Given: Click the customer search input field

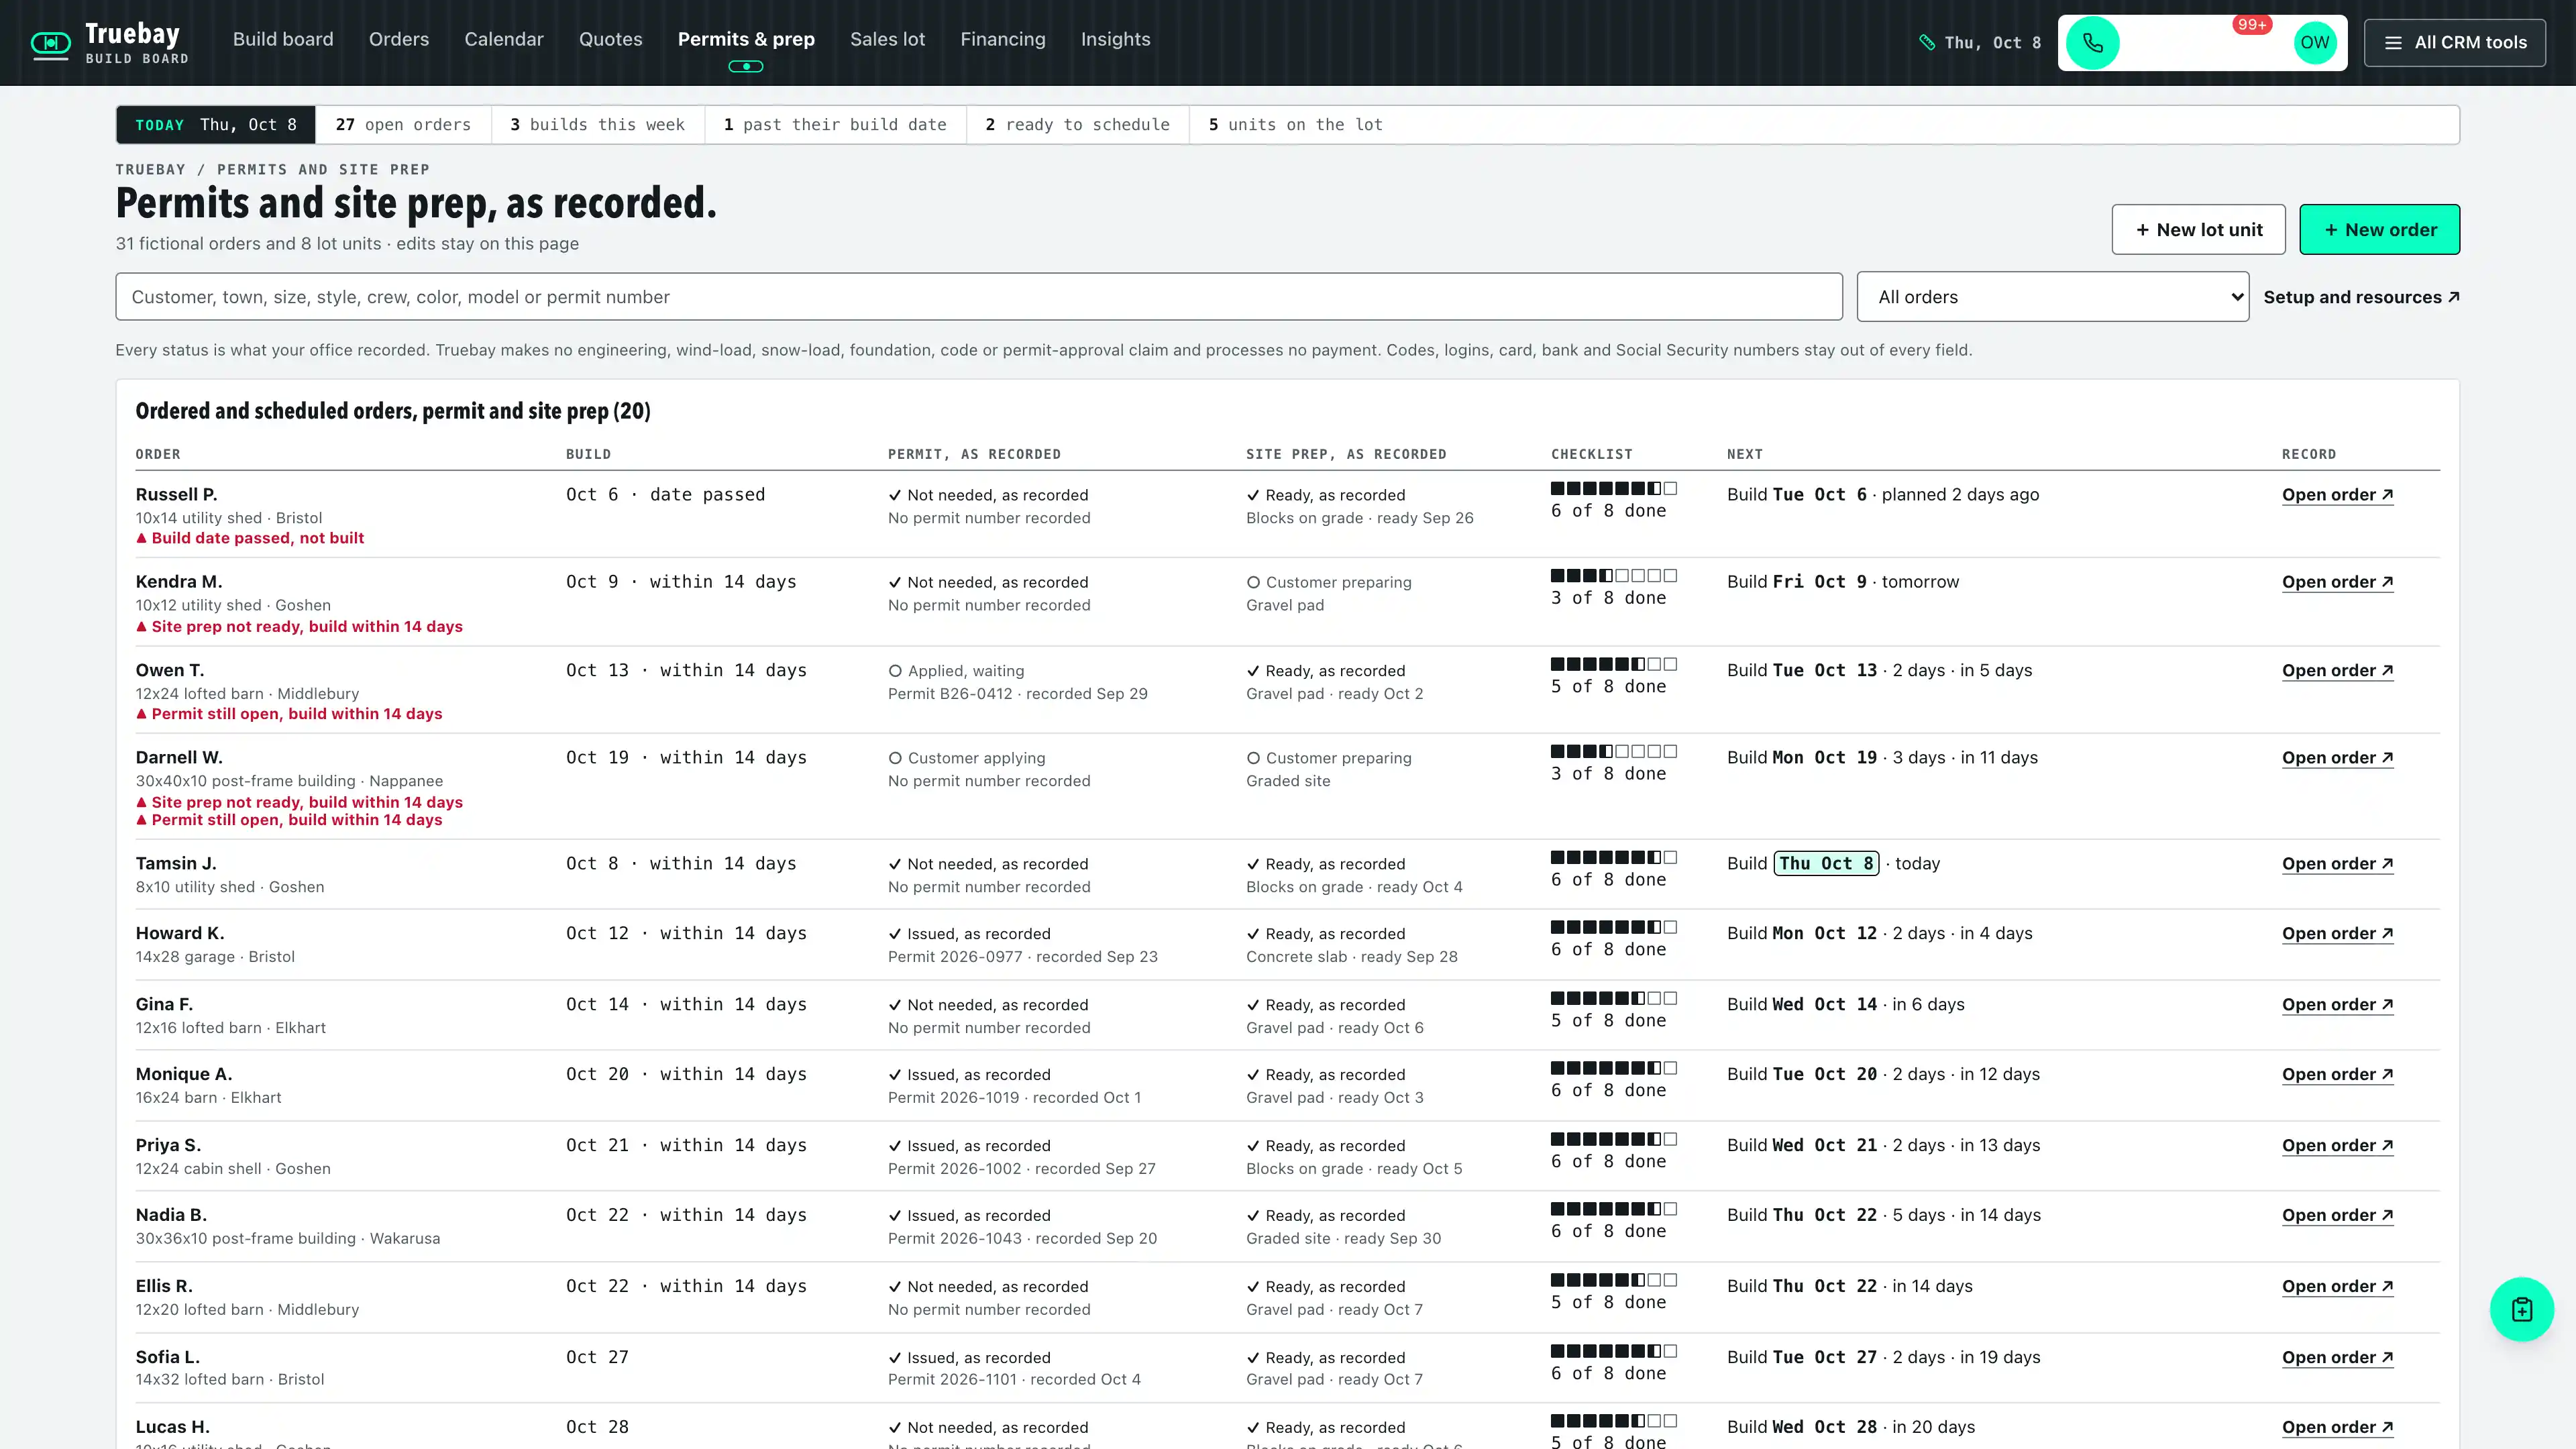Looking at the screenshot, I should 978,297.
